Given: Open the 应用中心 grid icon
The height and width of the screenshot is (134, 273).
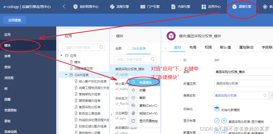Looking at the screenshot, I should pos(204,7).
